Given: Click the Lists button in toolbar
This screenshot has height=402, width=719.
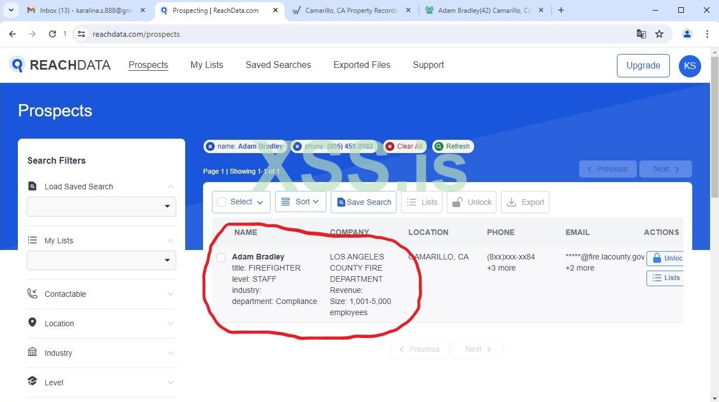Looking at the screenshot, I should coord(422,202).
